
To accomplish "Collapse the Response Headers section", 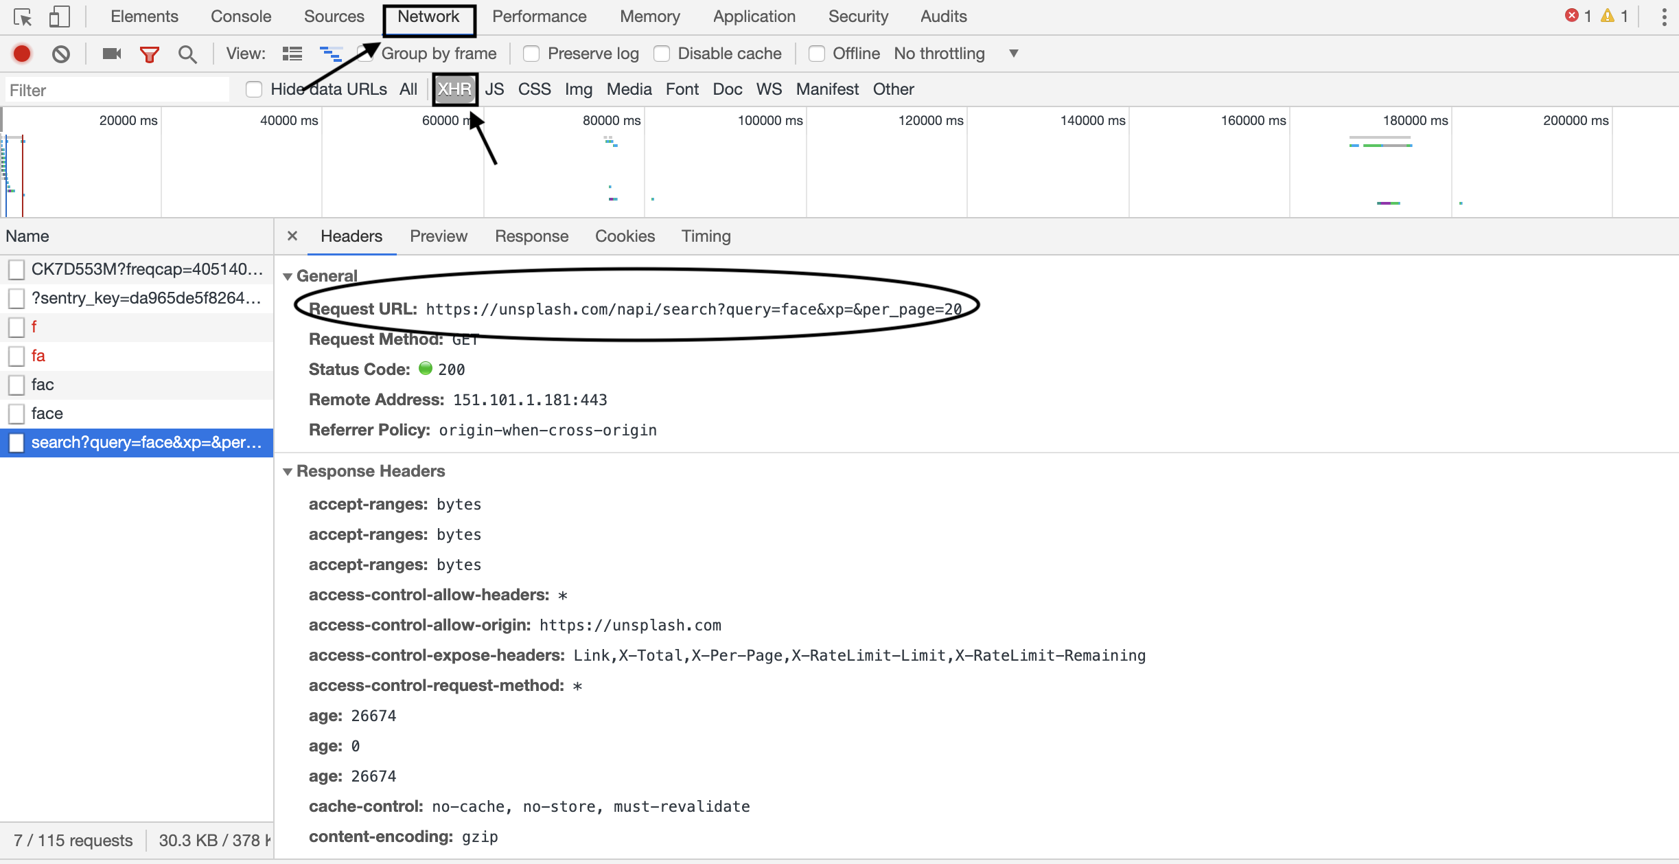I will point(288,471).
